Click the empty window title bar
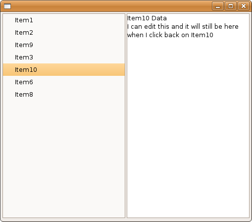The height and width of the screenshot is (222, 252). pyautogui.click(x=110, y=6)
